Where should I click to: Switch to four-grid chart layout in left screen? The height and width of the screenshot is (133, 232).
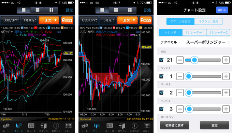tap(51, 10)
